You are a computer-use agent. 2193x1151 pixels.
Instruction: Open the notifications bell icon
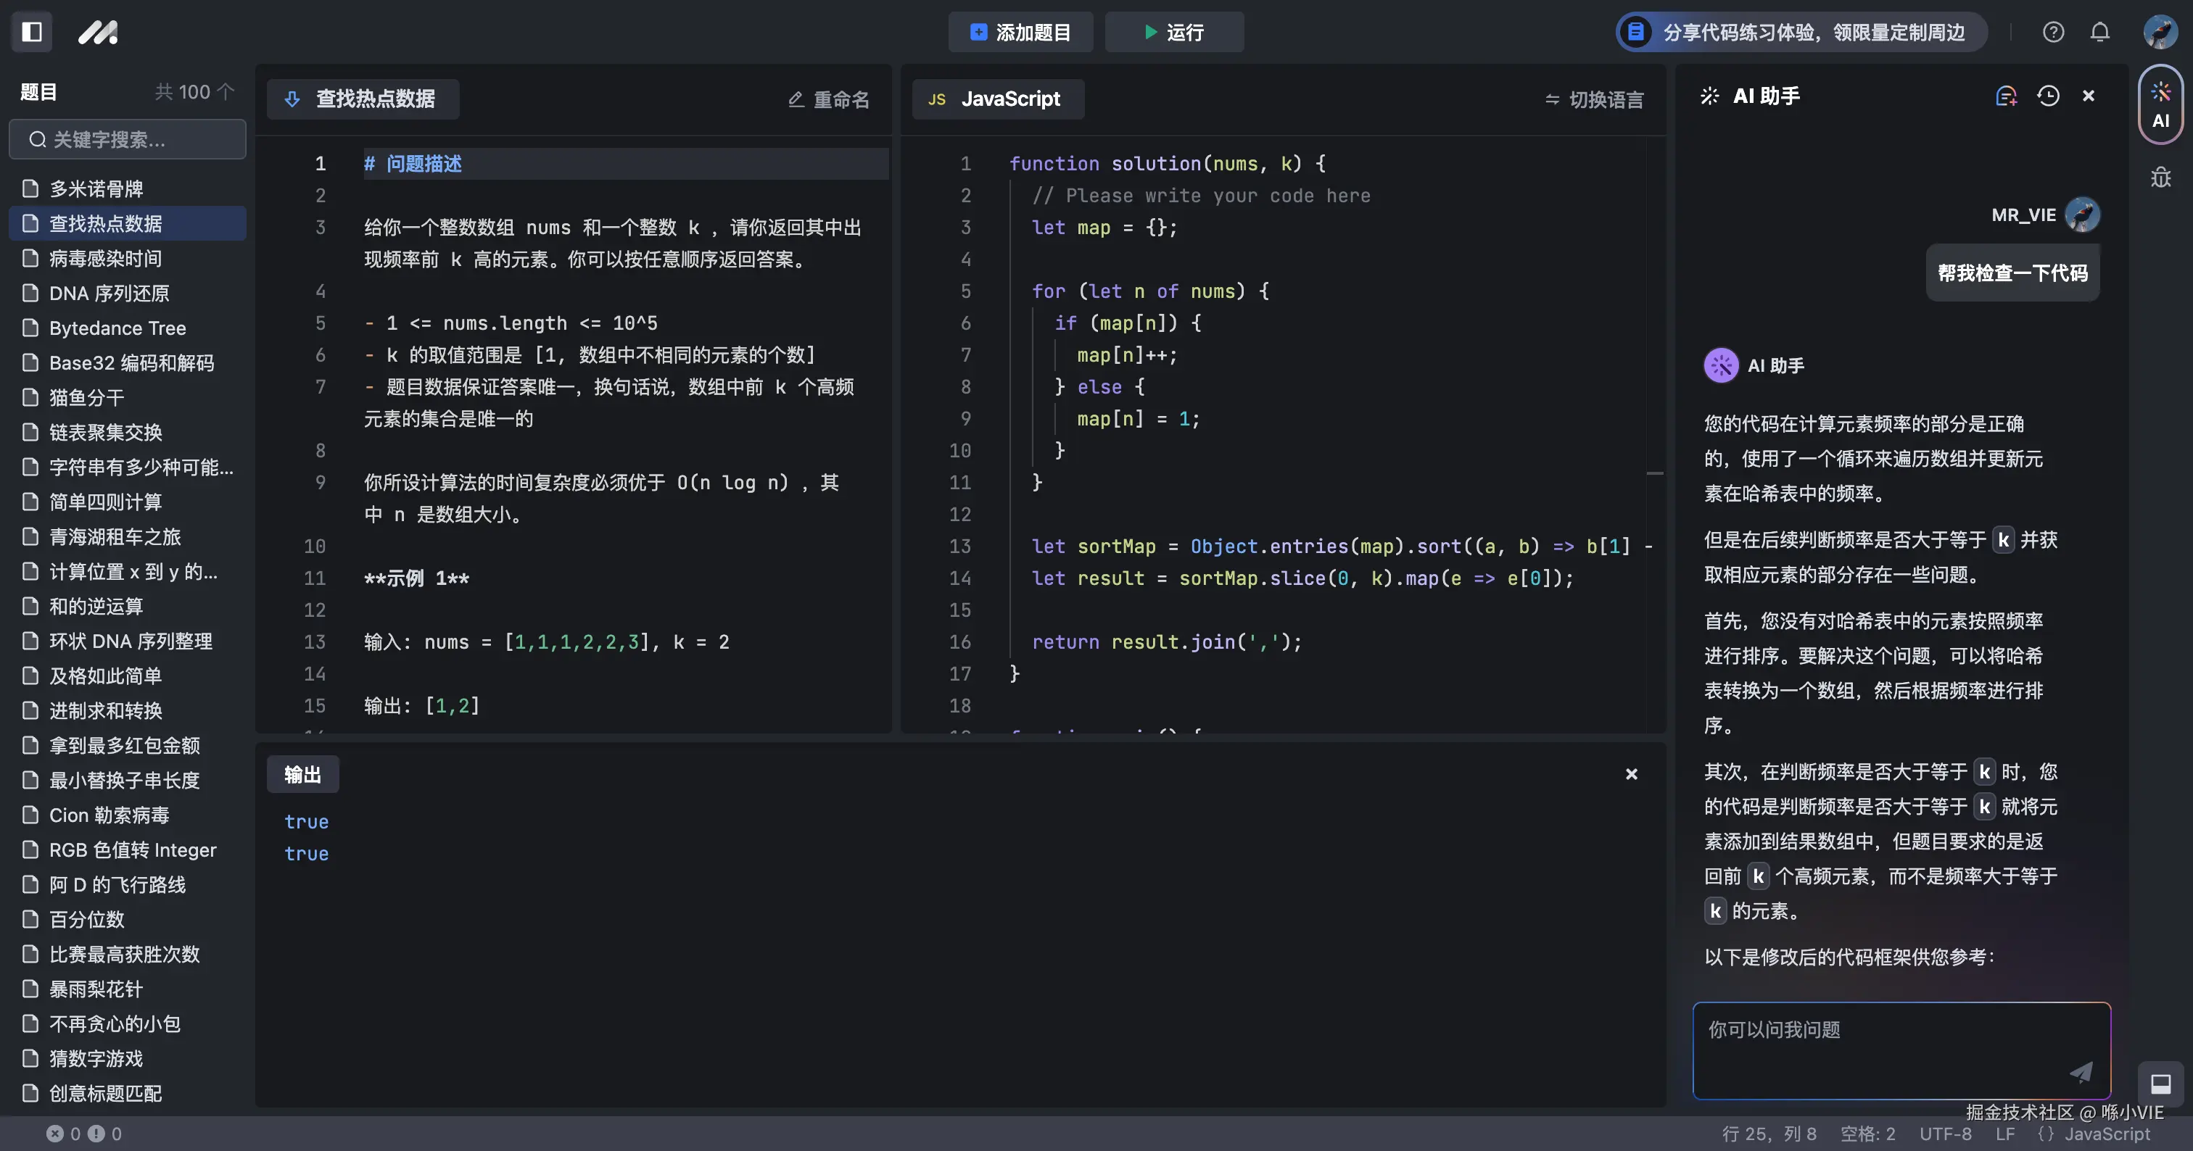(x=2099, y=33)
